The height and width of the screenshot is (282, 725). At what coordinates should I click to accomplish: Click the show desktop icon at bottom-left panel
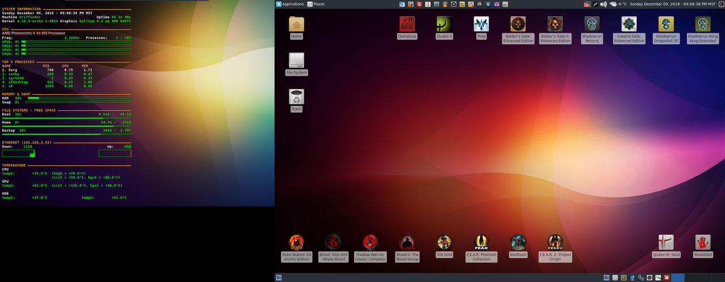pyautogui.click(x=279, y=277)
